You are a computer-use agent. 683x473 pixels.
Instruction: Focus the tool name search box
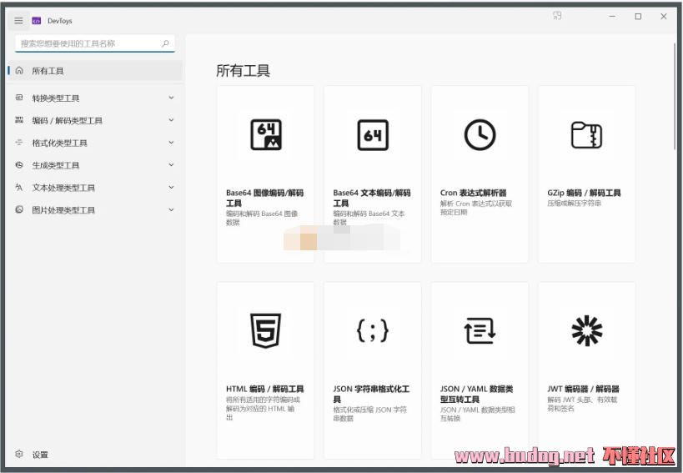95,43
